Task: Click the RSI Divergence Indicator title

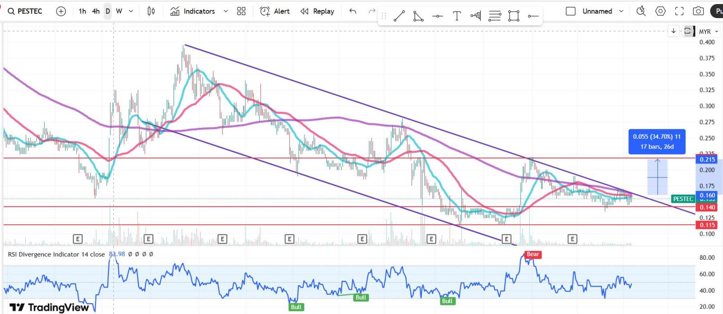Action: pyautogui.click(x=56, y=254)
